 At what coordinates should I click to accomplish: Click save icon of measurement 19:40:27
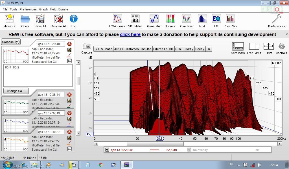click(69, 137)
